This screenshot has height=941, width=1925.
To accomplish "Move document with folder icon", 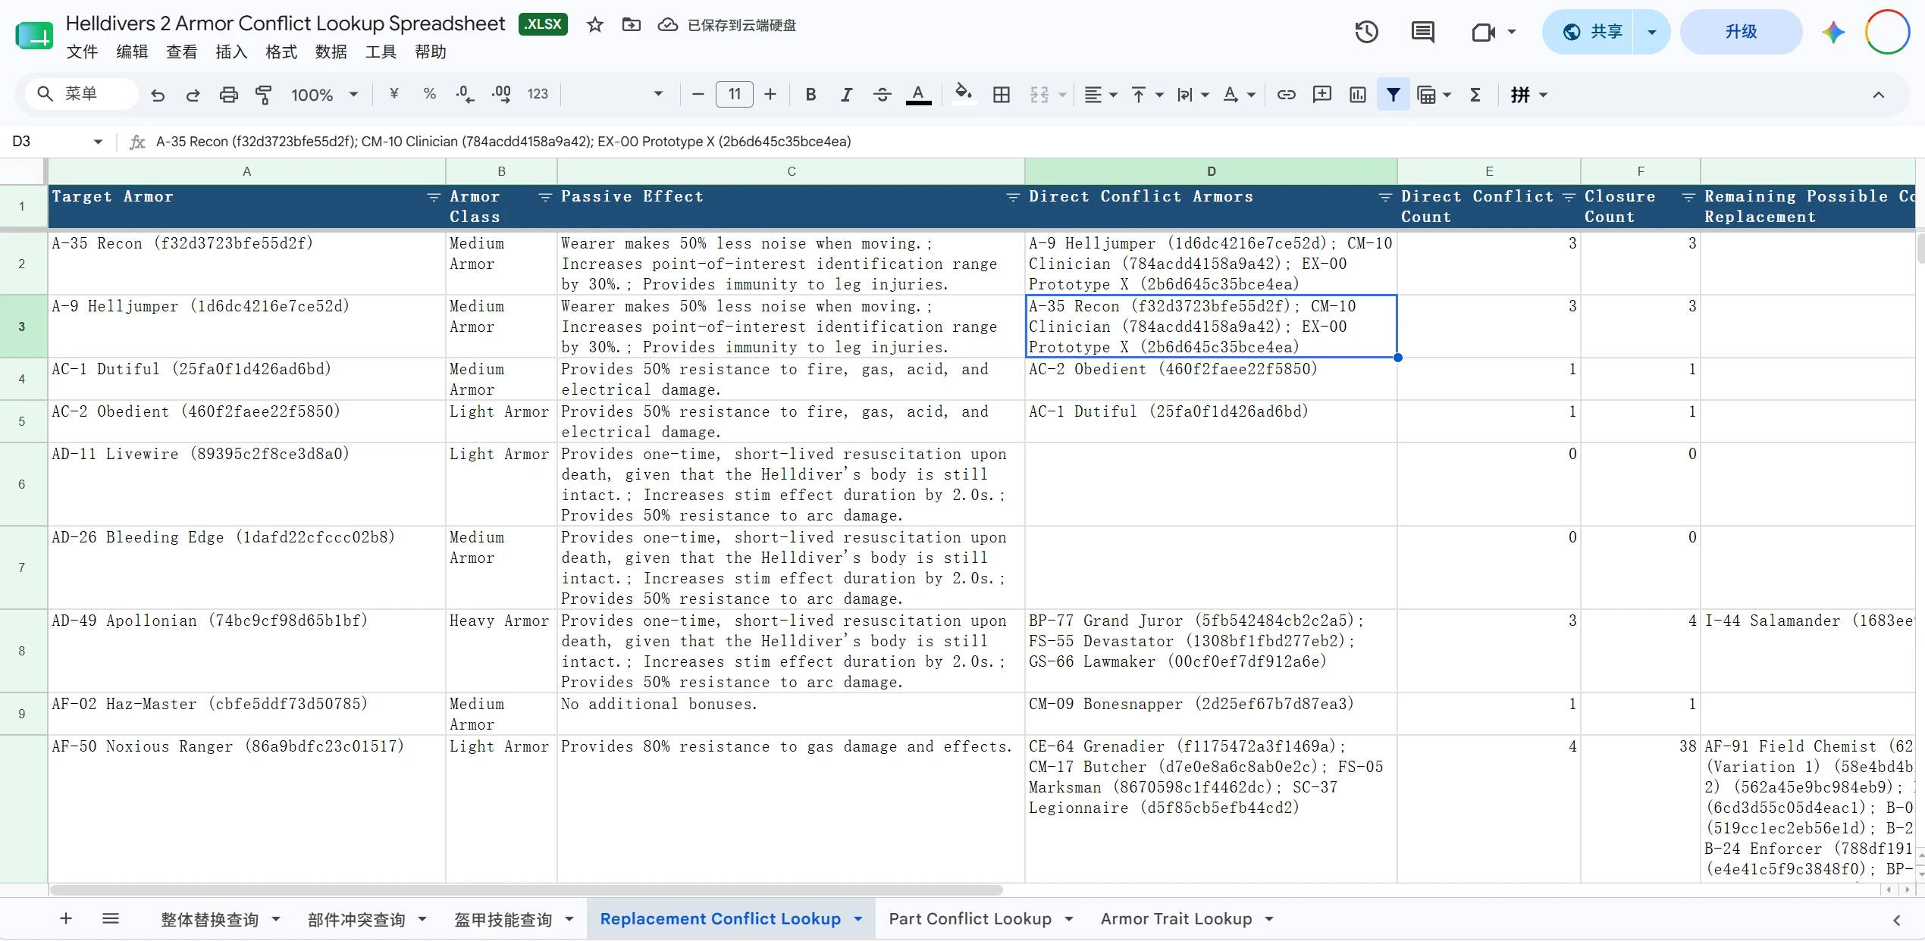I will click(631, 25).
